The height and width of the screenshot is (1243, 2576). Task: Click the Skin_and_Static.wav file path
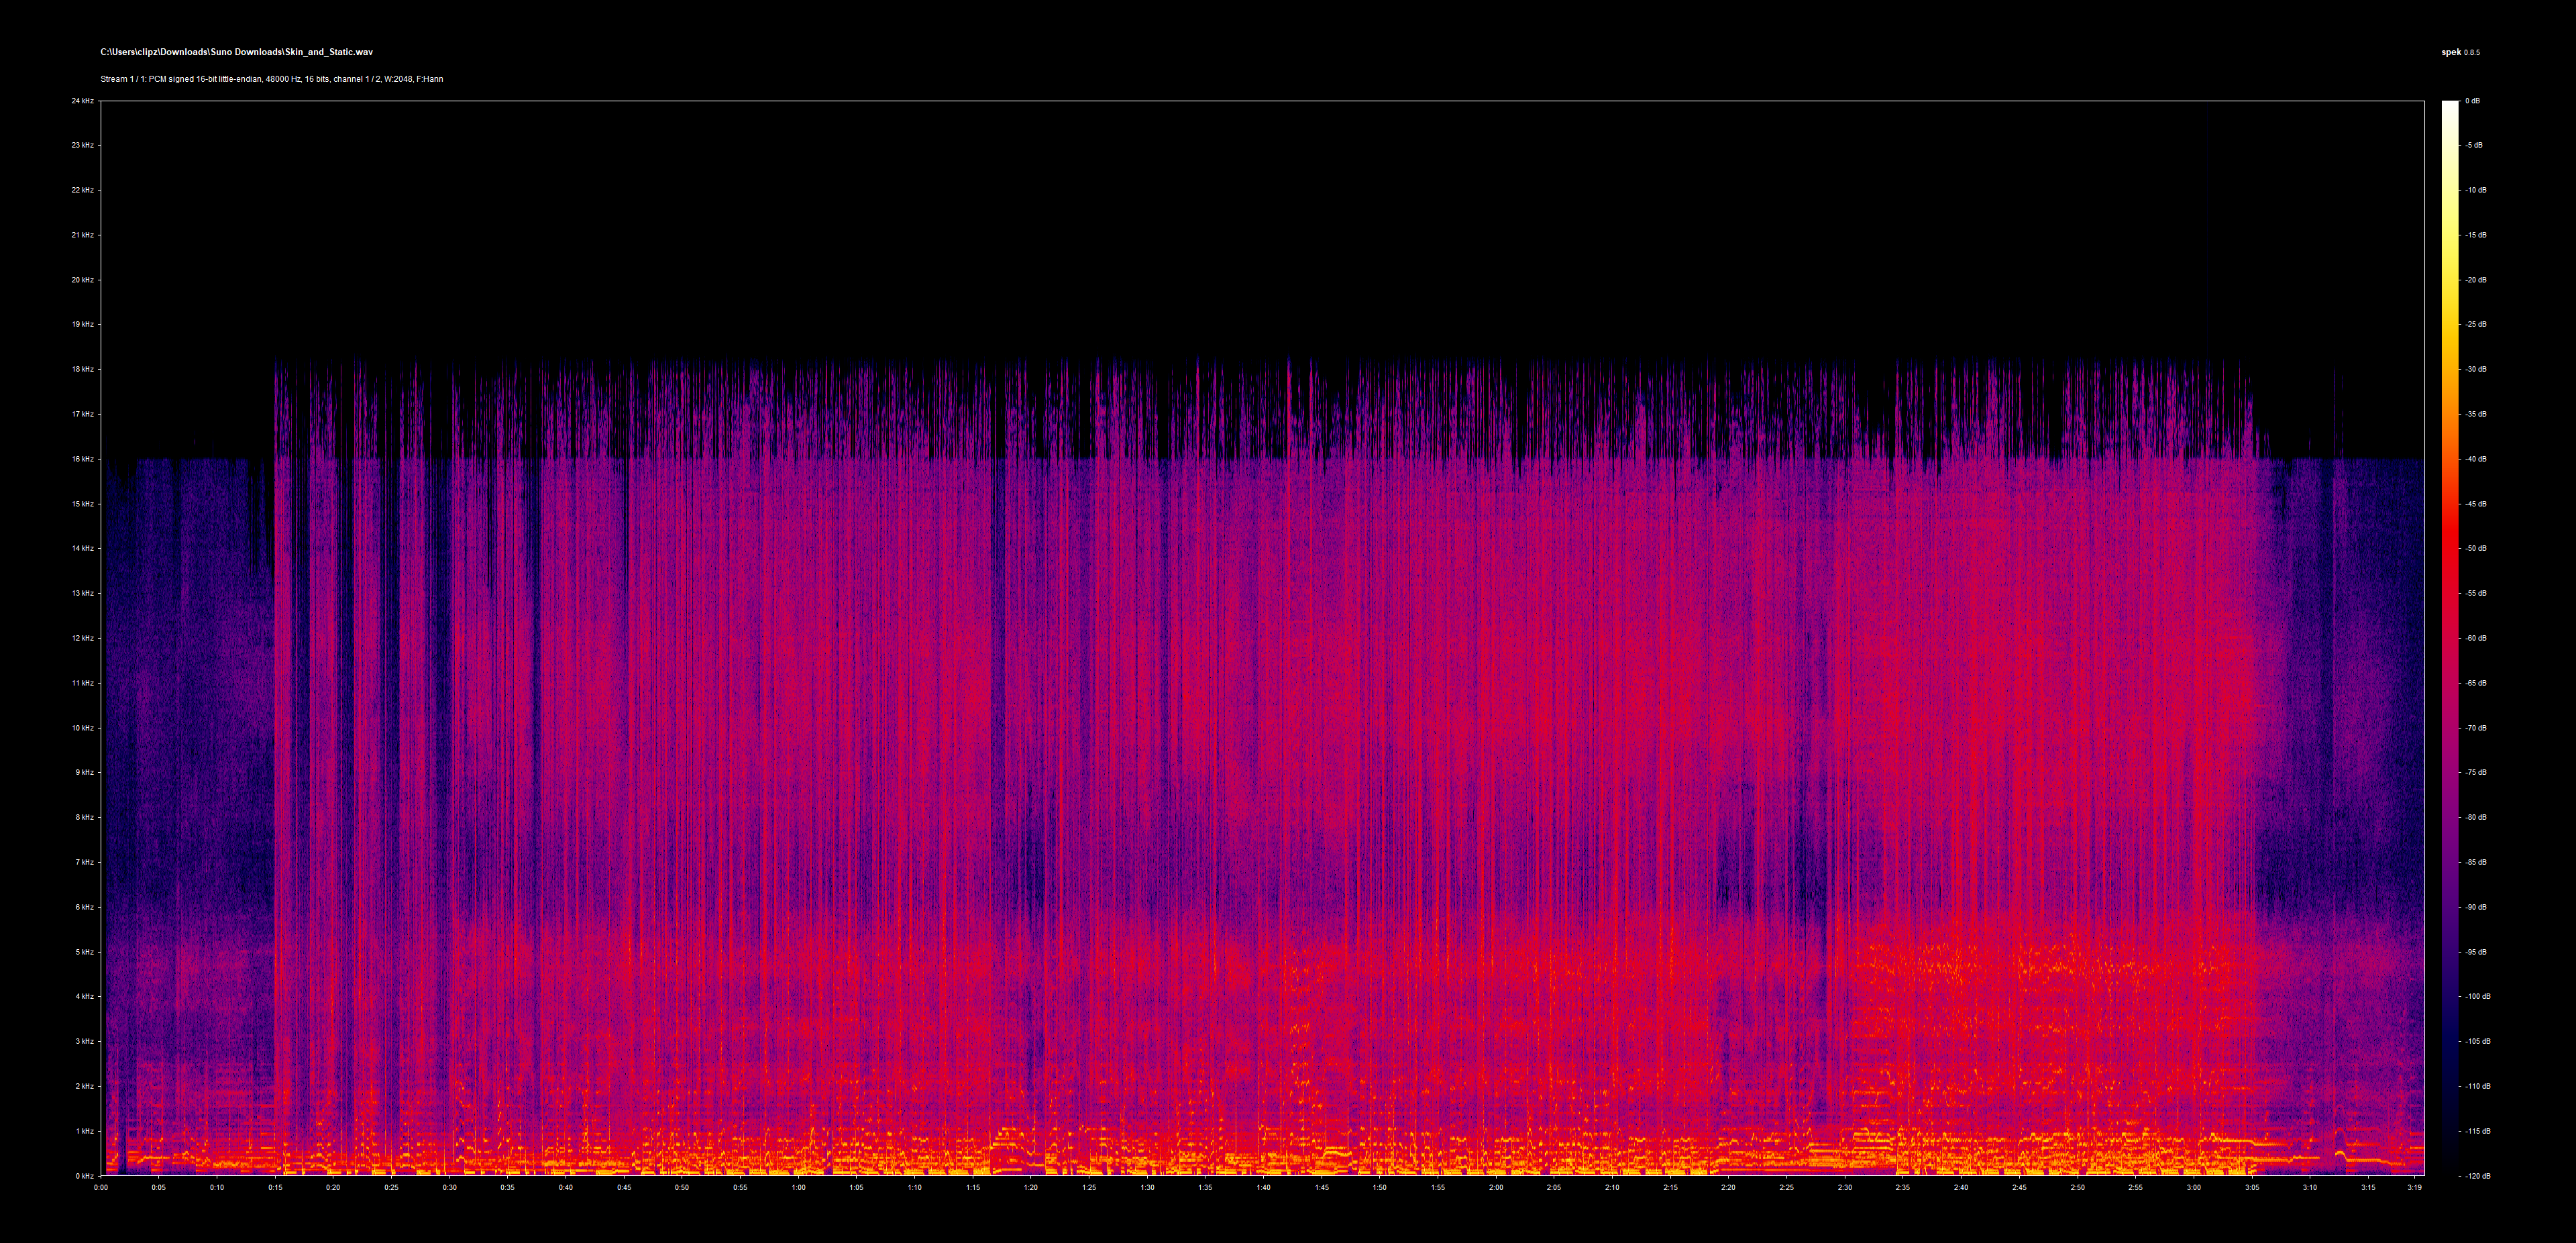tap(236, 50)
